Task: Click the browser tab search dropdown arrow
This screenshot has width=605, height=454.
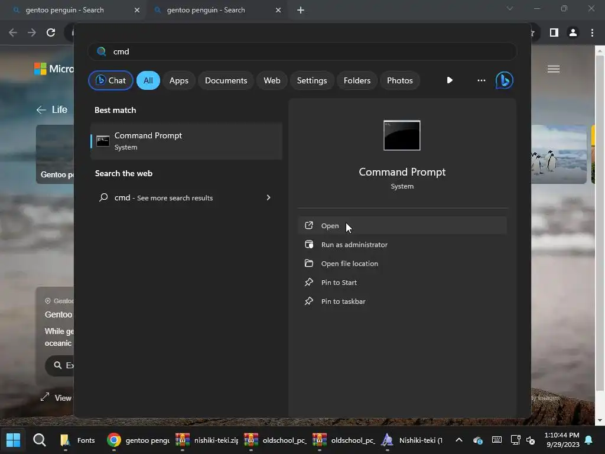Action: [x=510, y=8]
